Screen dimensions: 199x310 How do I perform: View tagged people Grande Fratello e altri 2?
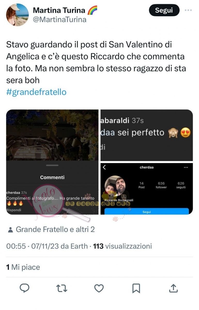[55, 229]
